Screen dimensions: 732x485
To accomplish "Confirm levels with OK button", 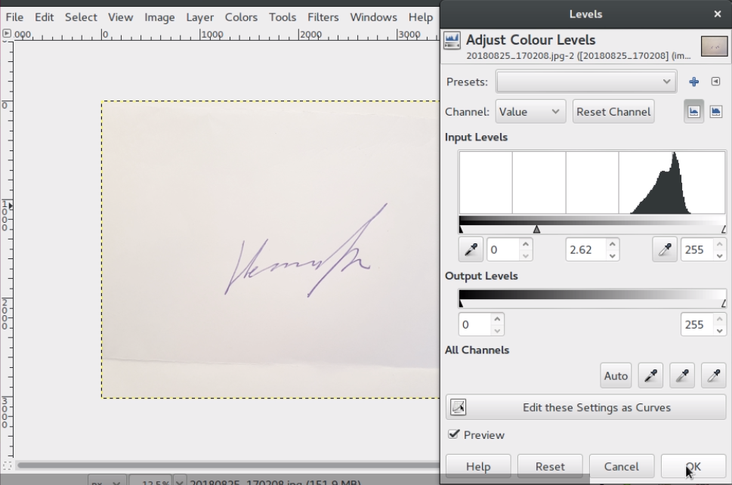I will point(693,466).
